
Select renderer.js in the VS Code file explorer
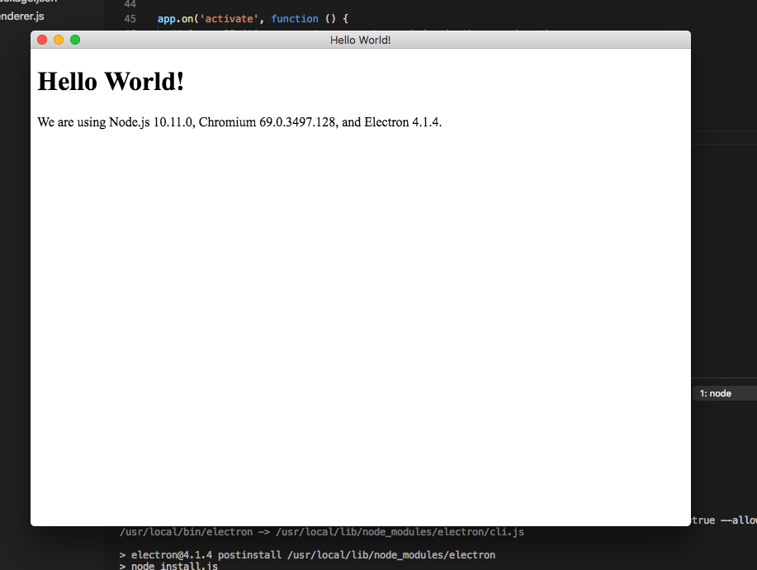click(21, 16)
